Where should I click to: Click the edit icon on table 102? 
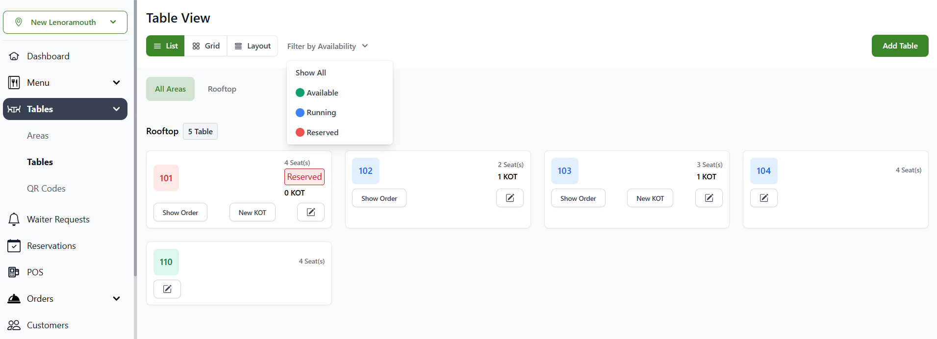[x=509, y=198]
